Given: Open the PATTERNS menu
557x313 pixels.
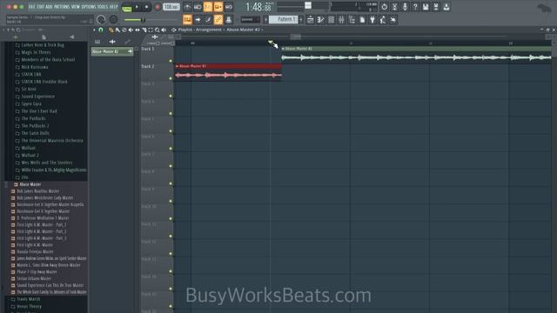Looking at the screenshot, I should [62, 7].
